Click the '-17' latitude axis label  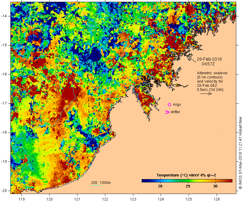[4, 103]
